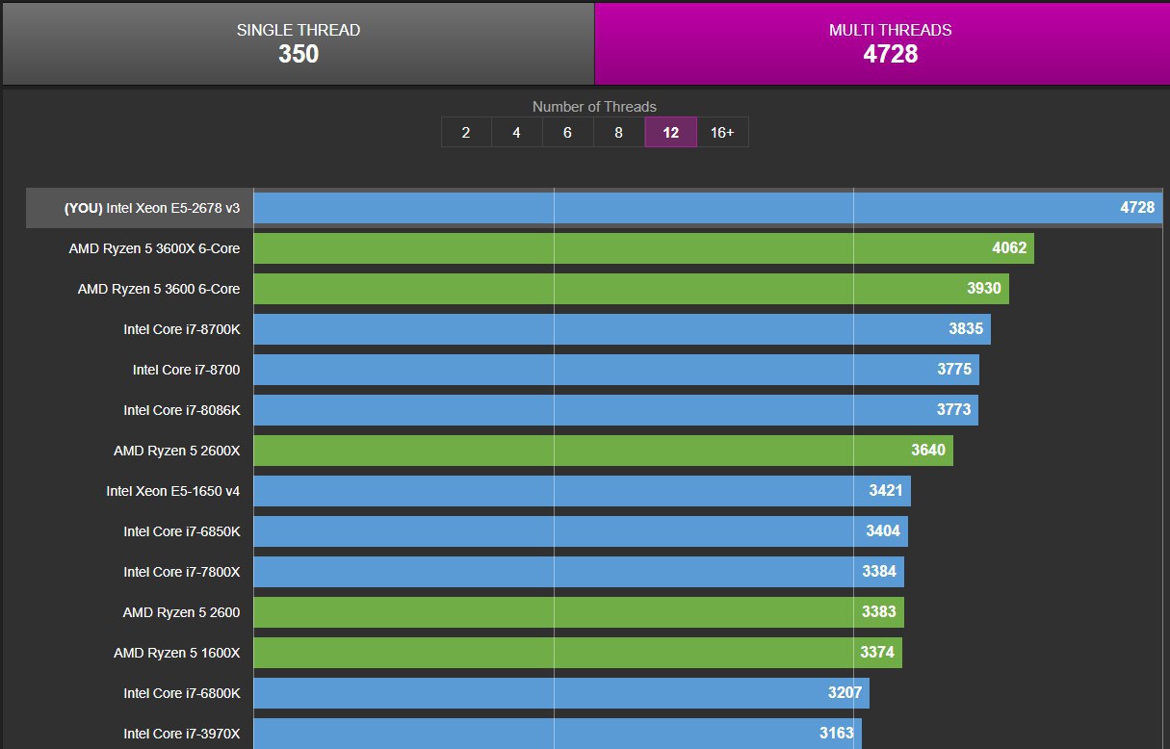
Task: Click the 3383 bar for Ryzen 5 2600
Action: pos(579,612)
